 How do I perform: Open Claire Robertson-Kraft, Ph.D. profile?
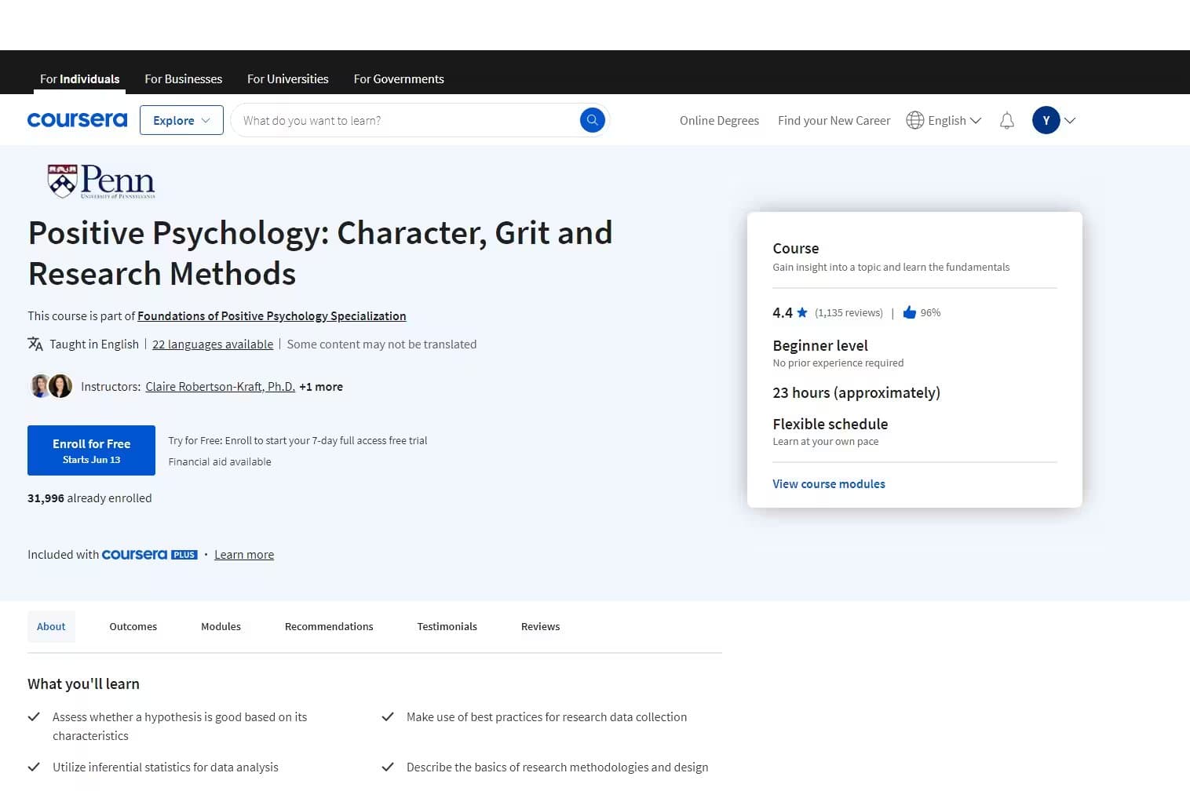point(220,386)
